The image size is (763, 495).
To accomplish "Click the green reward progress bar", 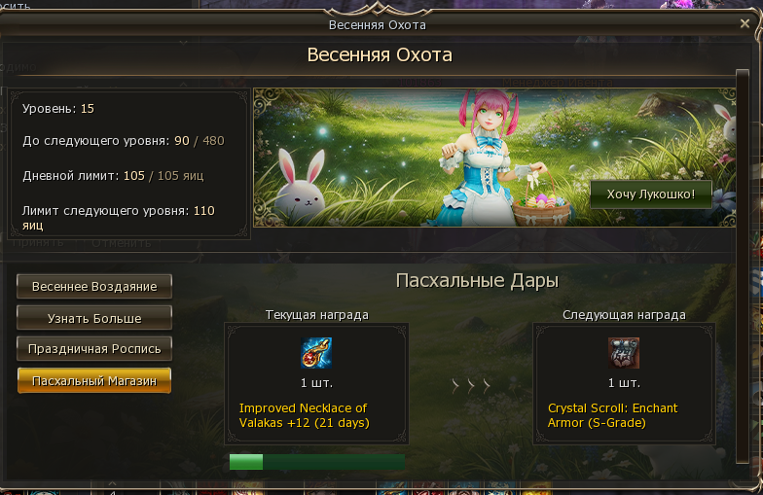I will click(317, 462).
